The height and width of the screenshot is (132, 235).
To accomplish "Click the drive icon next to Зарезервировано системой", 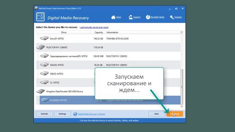I will coord(44,56).
